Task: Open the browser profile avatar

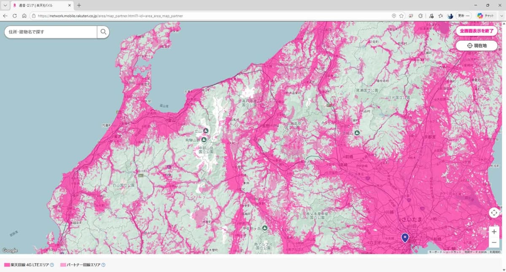Action: click(450, 16)
